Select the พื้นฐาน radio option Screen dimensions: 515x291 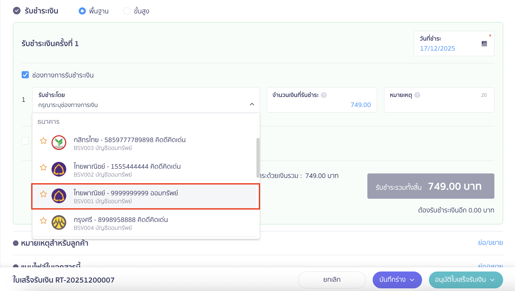tap(82, 11)
